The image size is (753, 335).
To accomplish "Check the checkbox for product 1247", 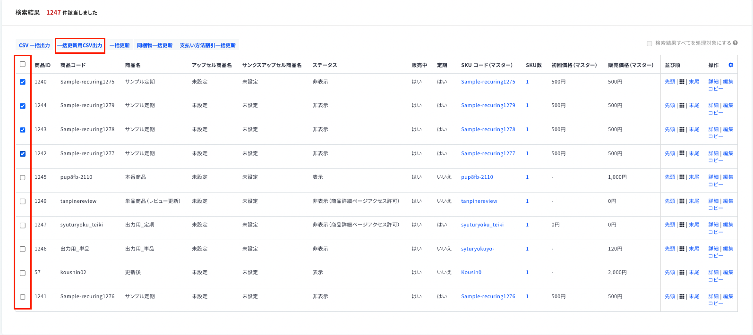I will [23, 226].
